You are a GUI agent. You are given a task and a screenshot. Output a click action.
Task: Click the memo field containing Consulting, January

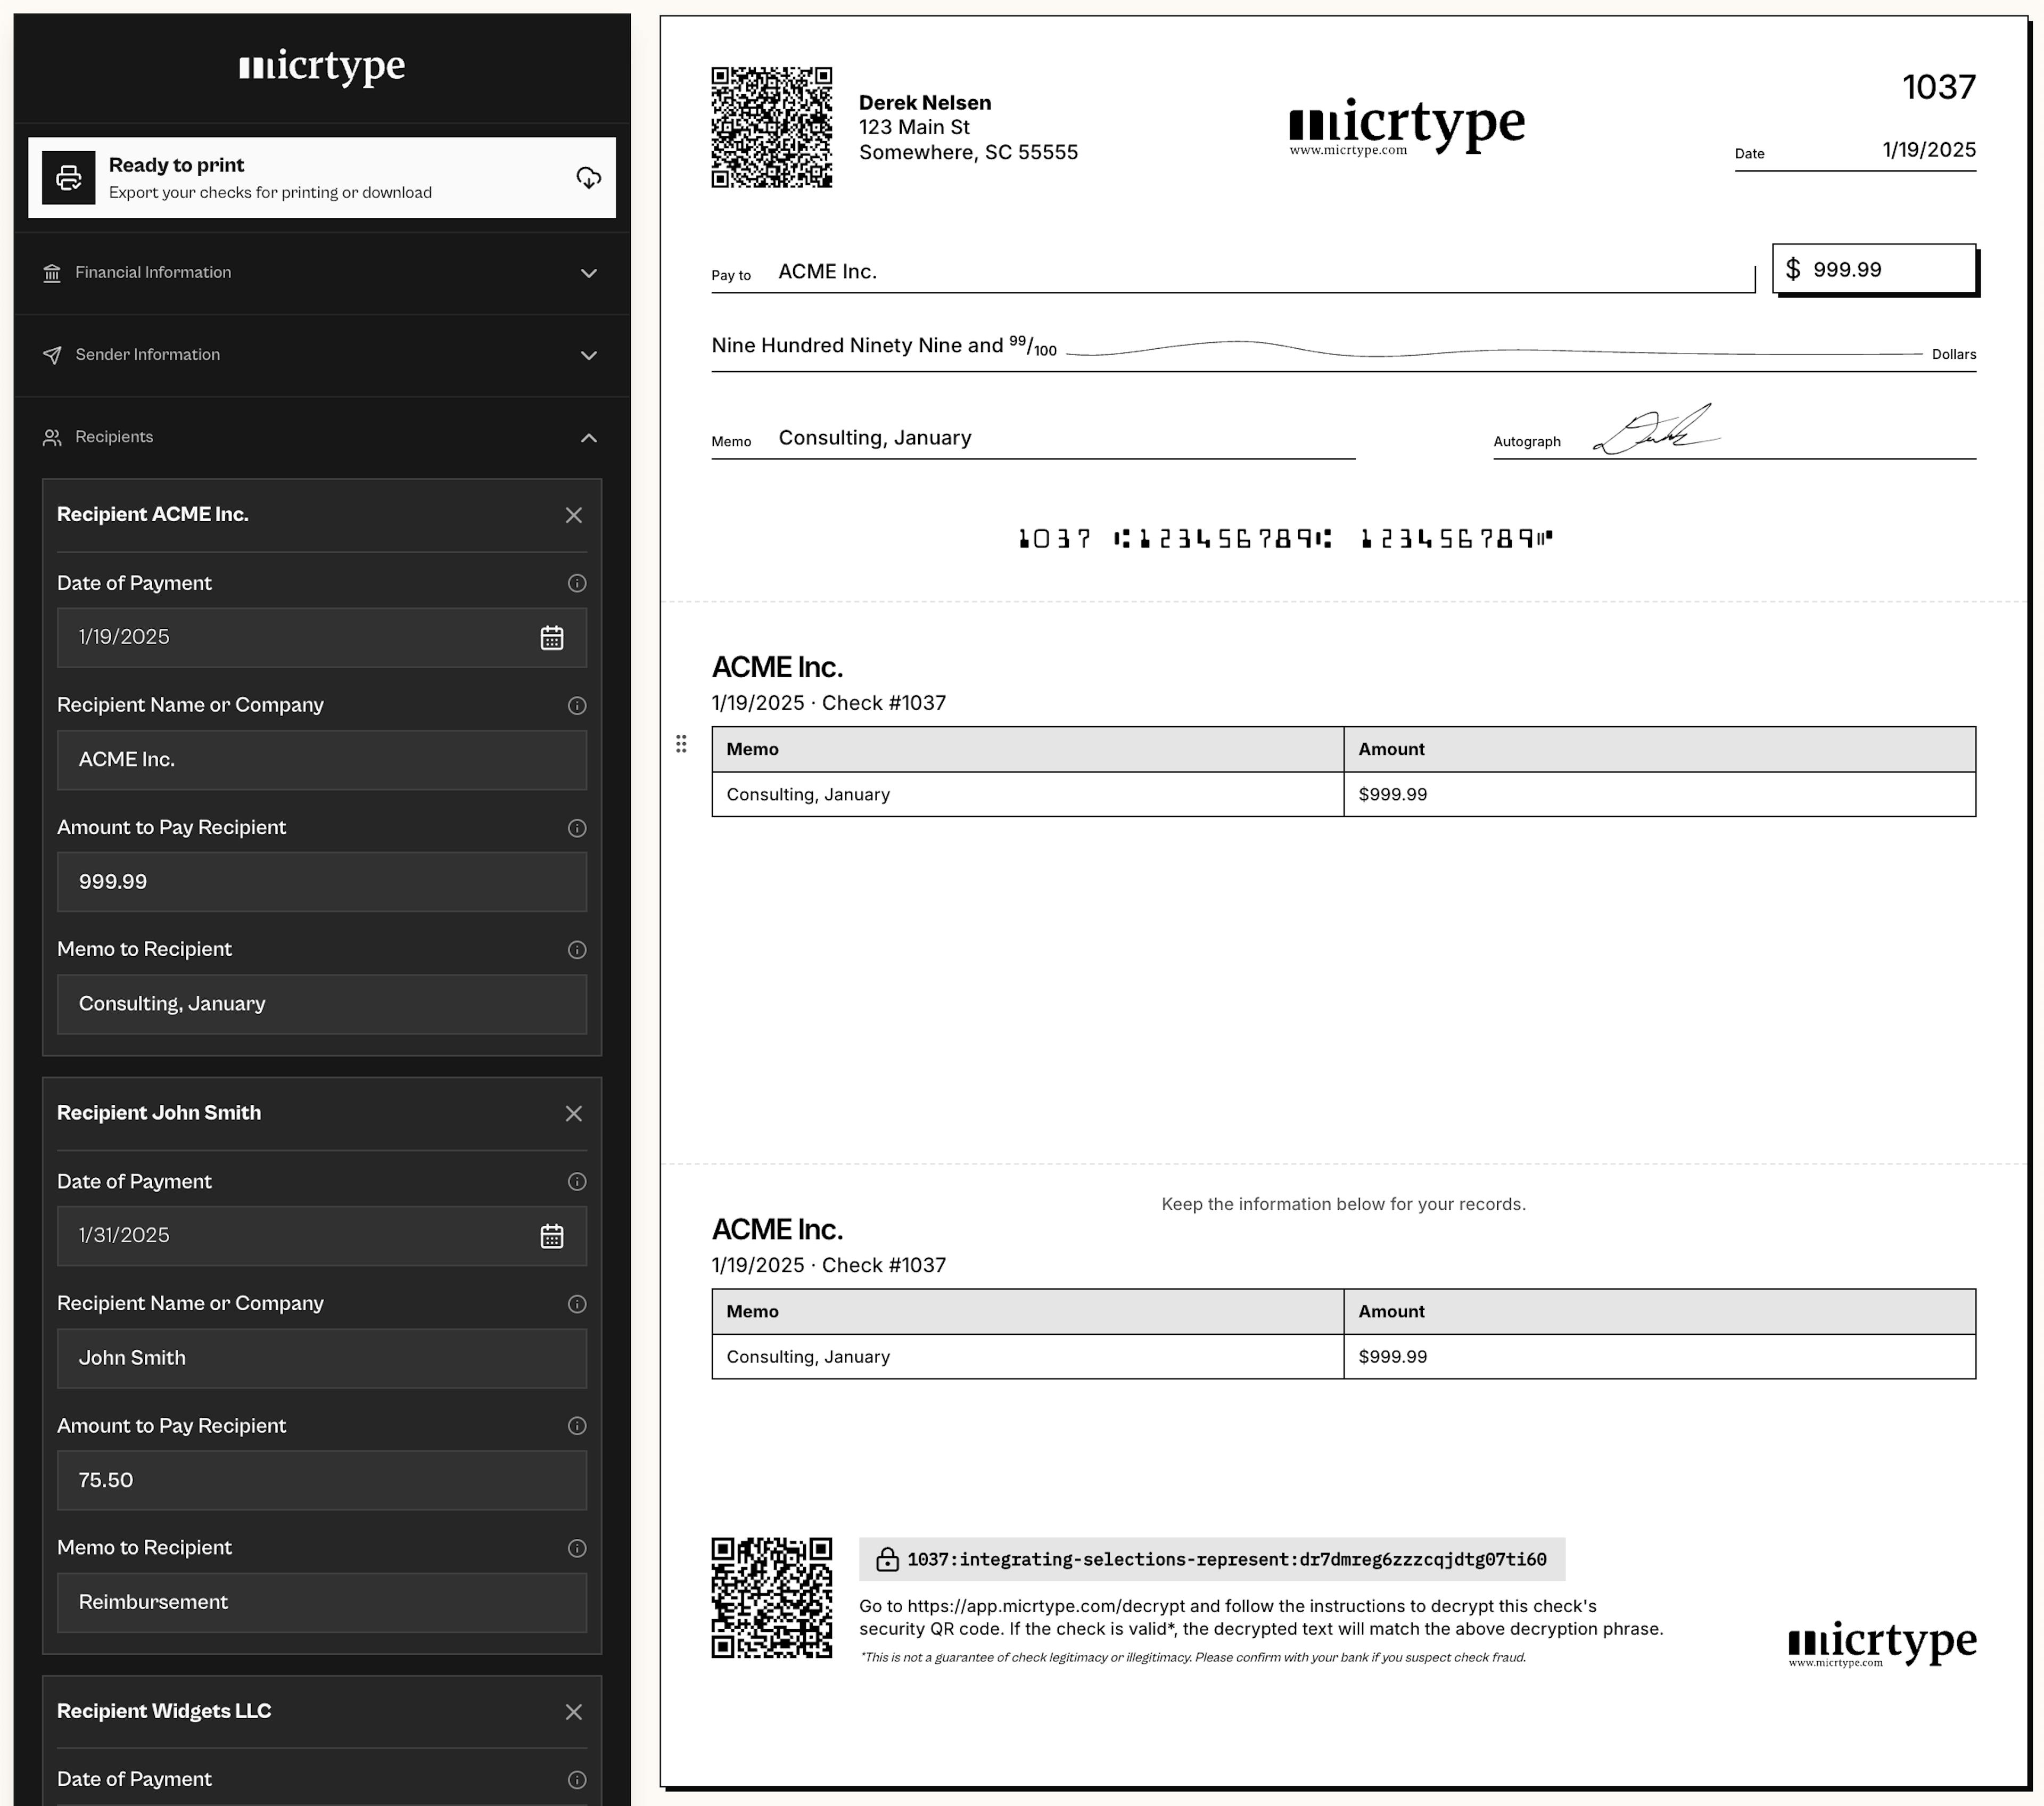point(322,1004)
